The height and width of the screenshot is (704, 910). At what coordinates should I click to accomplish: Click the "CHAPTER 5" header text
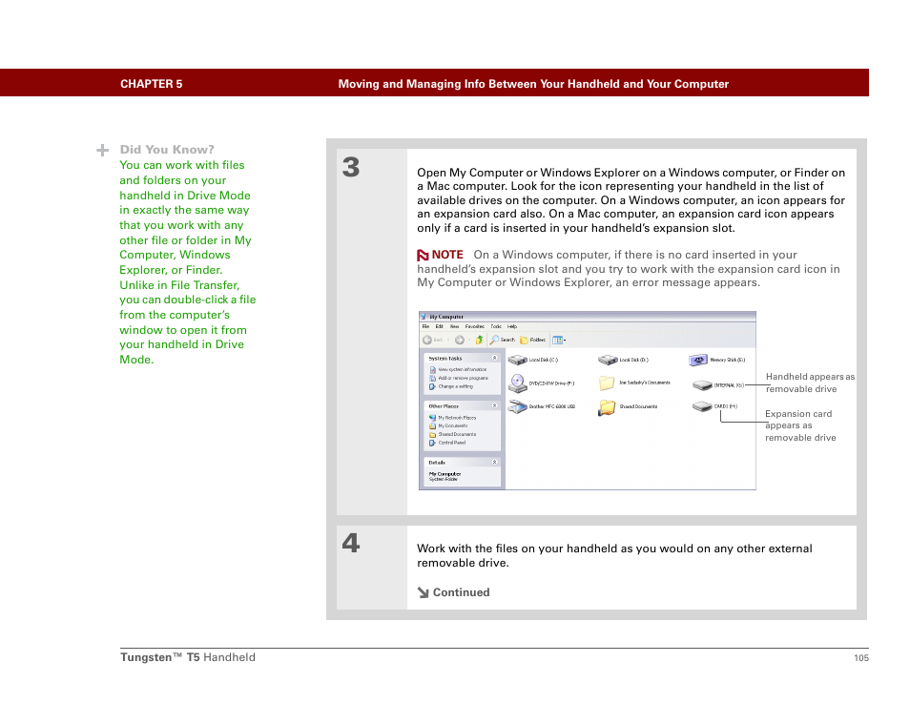152,84
